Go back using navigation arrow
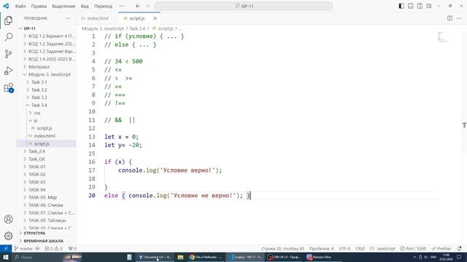 pos(138,6)
